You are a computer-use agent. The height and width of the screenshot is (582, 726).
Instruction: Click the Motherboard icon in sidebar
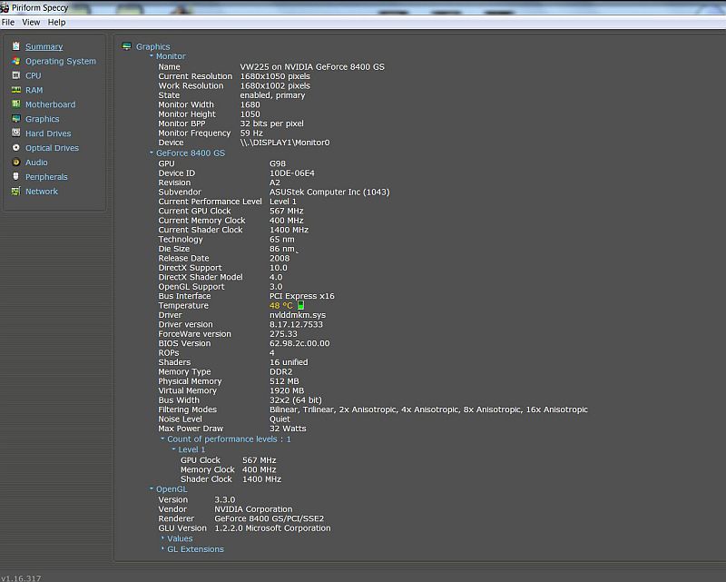tap(16, 104)
